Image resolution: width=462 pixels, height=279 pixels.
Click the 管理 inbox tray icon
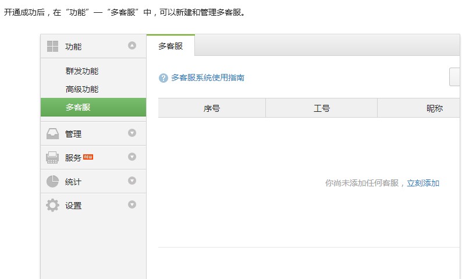click(52, 133)
